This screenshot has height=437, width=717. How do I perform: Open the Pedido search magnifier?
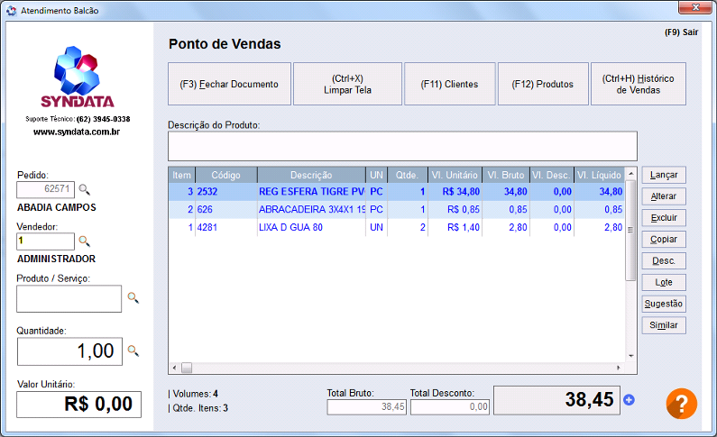click(84, 189)
